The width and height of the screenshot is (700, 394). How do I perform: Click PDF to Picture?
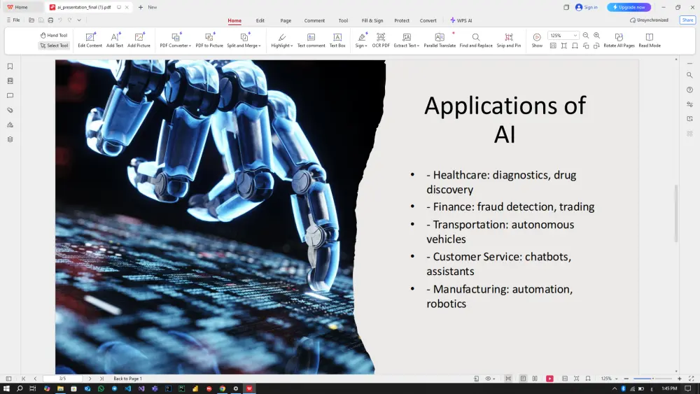[209, 40]
